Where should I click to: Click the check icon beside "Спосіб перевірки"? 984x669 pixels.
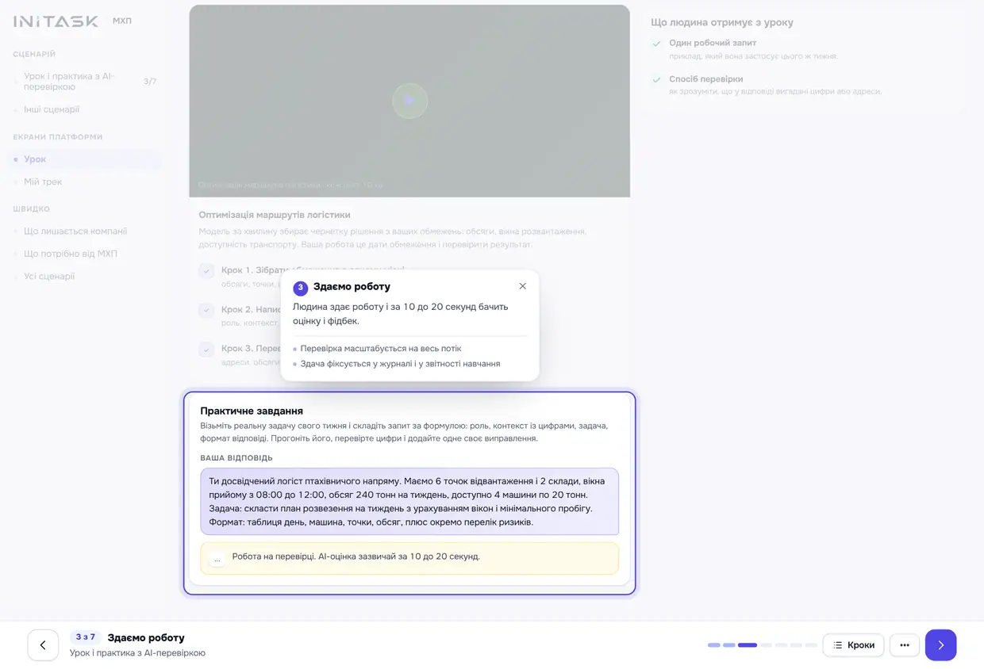(656, 79)
